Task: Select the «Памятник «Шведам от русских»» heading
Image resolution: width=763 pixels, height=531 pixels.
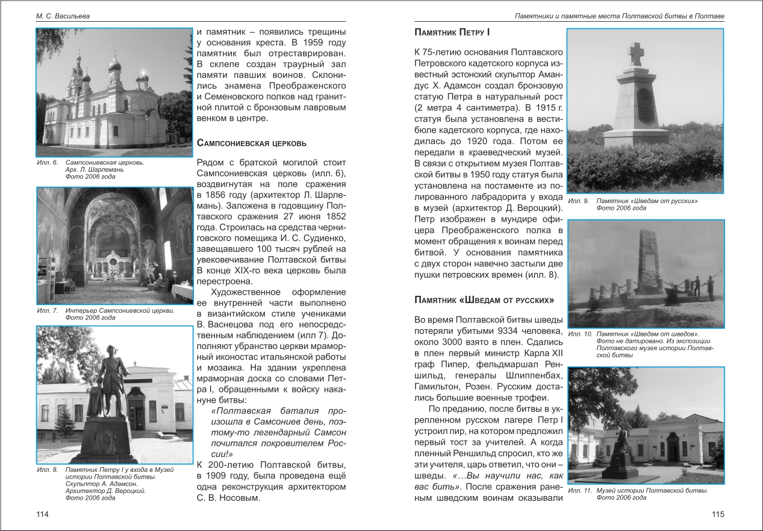Action: (x=484, y=300)
